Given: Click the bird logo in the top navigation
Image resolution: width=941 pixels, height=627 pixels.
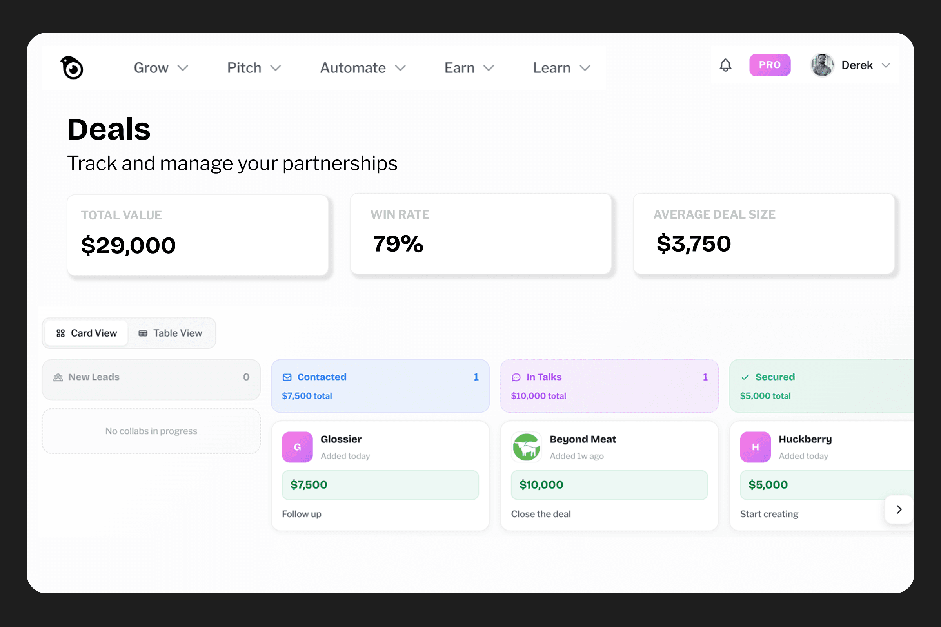Looking at the screenshot, I should pos(72,67).
